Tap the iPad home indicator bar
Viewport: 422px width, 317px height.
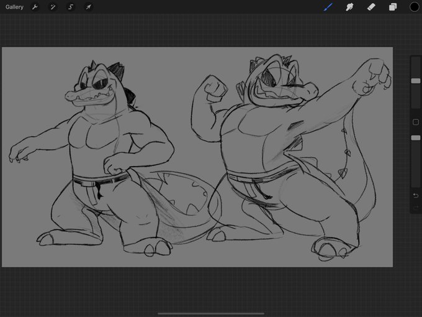[x=211, y=313]
